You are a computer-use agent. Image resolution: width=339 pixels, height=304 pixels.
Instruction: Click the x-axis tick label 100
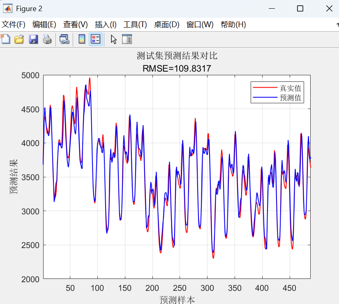click(97, 288)
